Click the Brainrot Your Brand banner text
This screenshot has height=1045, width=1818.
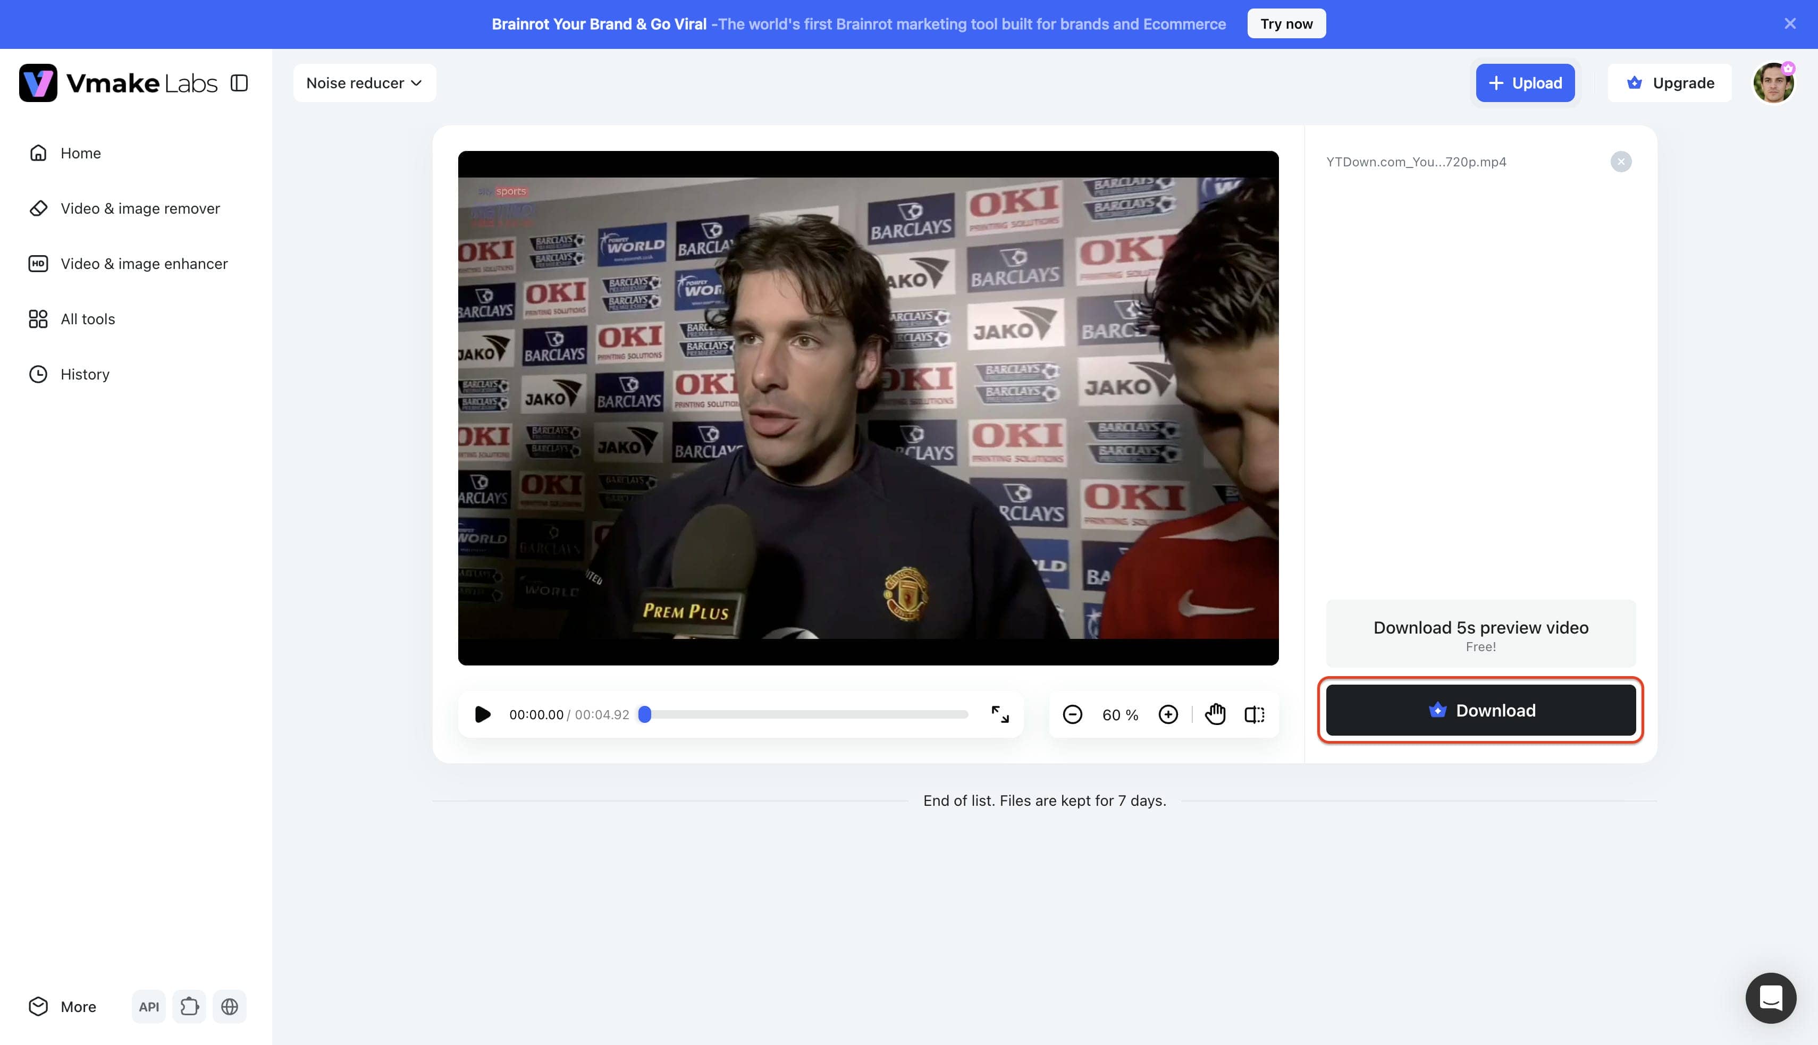click(x=858, y=24)
